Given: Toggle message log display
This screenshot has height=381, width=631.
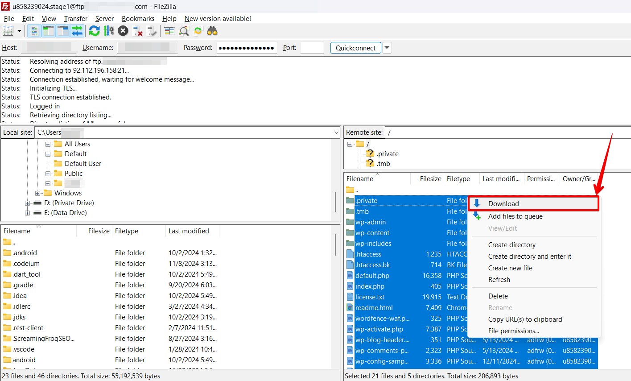Looking at the screenshot, I should point(34,31).
